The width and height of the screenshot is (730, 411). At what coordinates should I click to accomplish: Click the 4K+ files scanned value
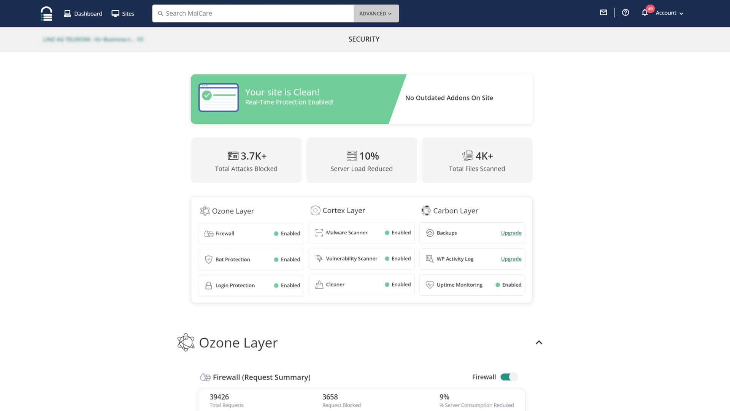(484, 156)
